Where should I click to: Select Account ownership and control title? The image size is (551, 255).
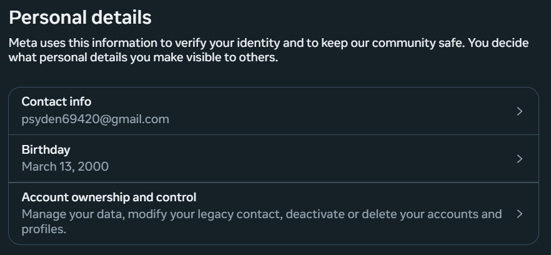click(x=109, y=197)
